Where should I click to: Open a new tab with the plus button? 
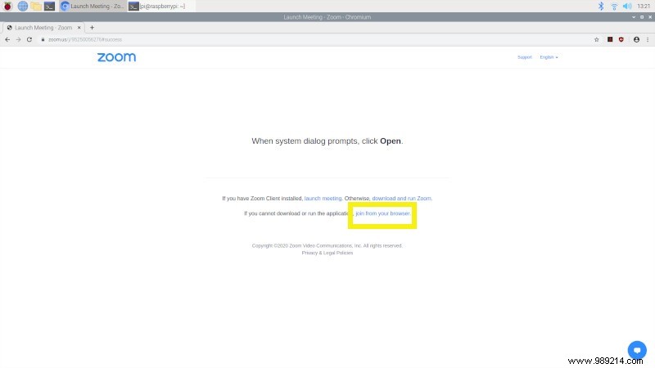click(x=92, y=27)
